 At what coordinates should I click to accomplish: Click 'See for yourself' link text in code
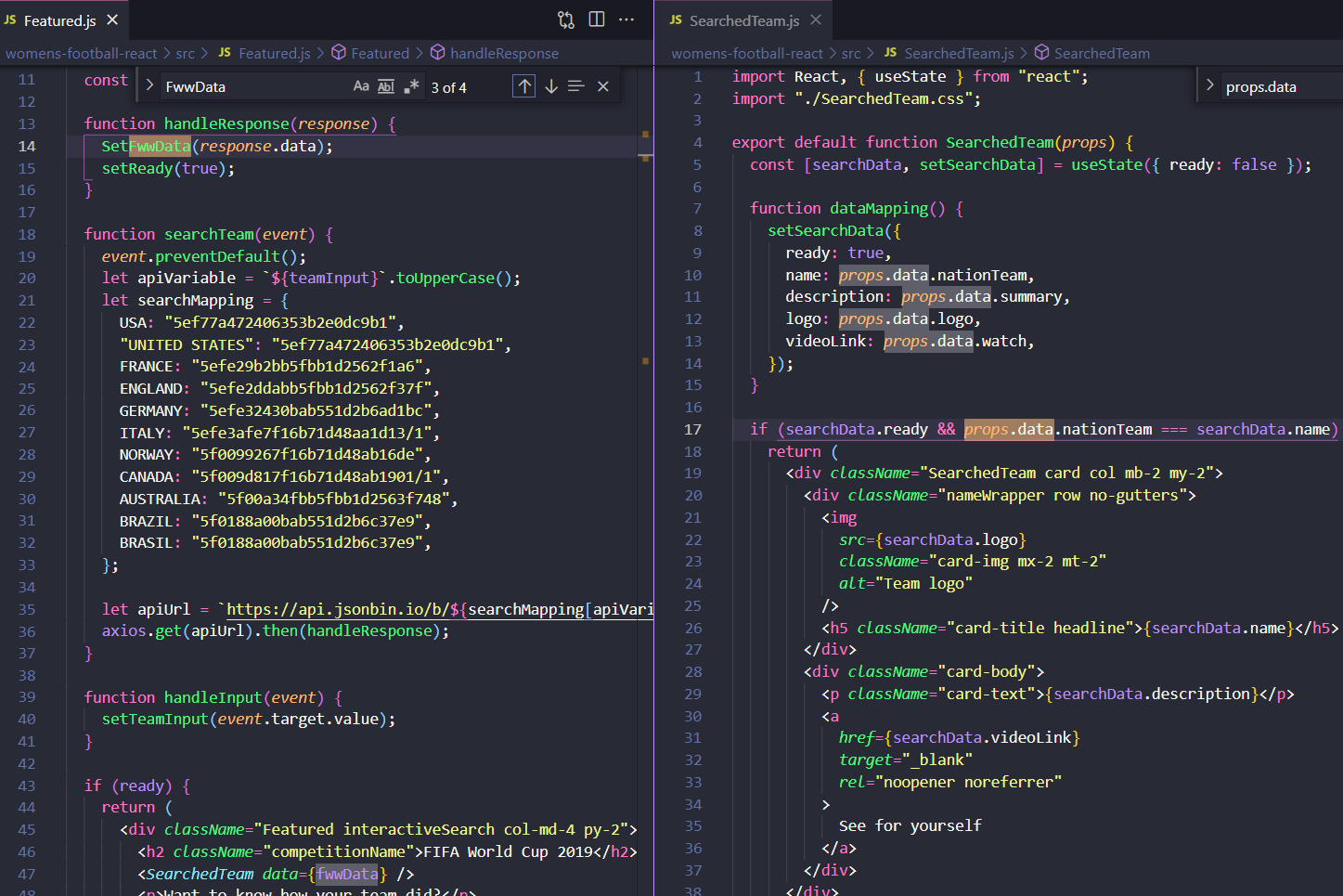coord(910,825)
